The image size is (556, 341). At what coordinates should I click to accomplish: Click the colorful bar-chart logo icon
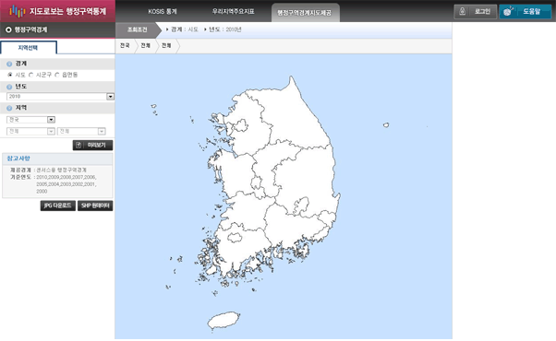tap(17, 11)
